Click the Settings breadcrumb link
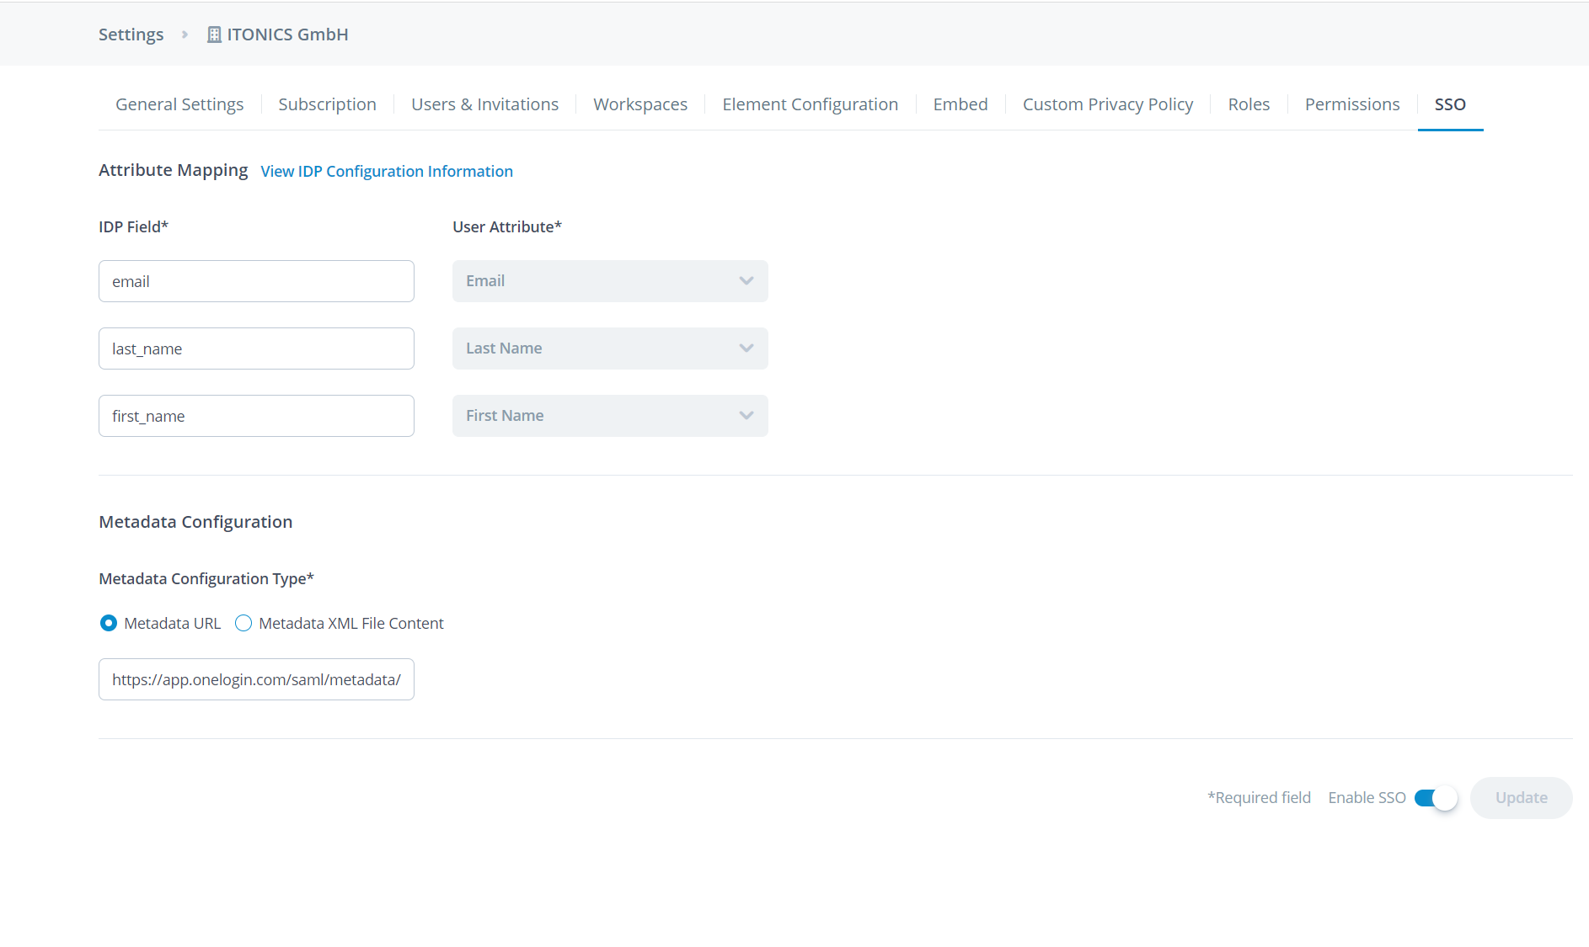This screenshot has width=1589, height=947. click(131, 35)
